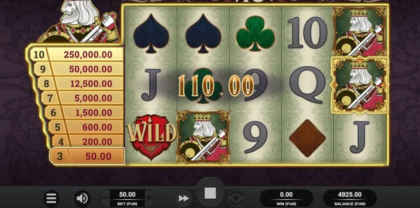Select the 10 row paying 250,000.00
Screen dimensions: 420x208
point(77,55)
